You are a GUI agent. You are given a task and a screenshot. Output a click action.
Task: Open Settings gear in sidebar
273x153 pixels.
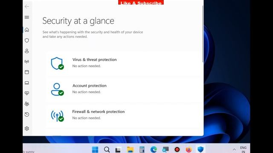(27, 128)
